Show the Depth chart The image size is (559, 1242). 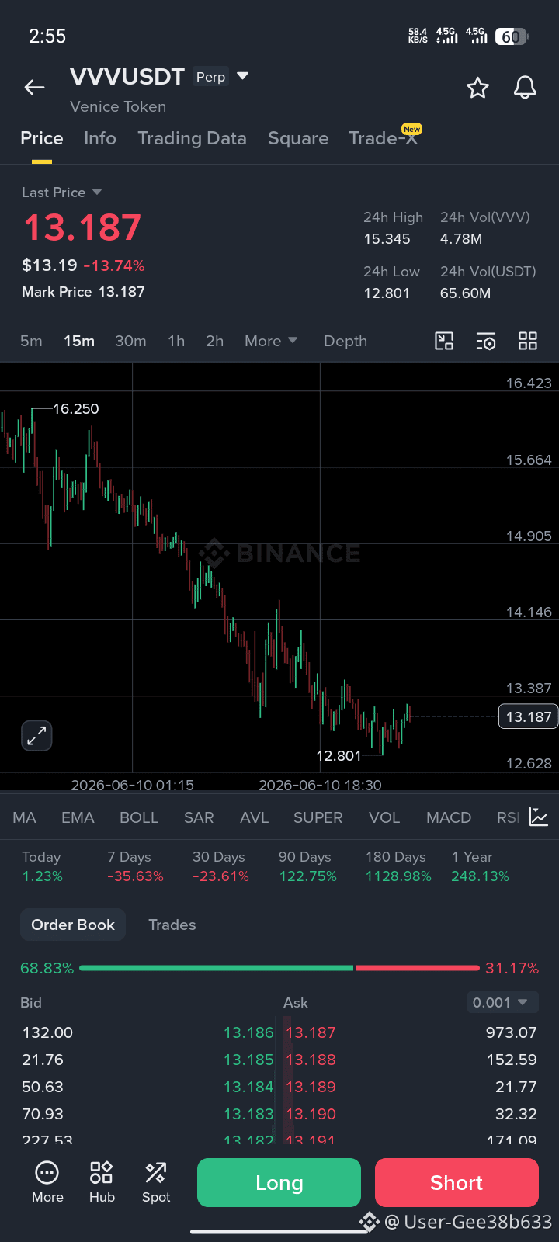345,341
